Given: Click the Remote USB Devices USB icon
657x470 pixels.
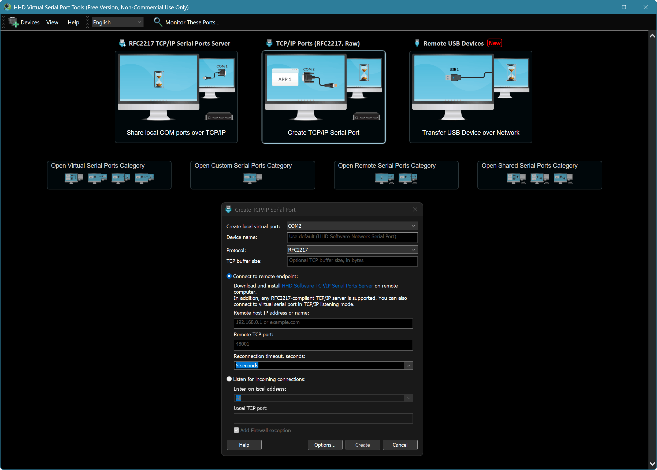Looking at the screenshot, I should click(x=417, y=43).
